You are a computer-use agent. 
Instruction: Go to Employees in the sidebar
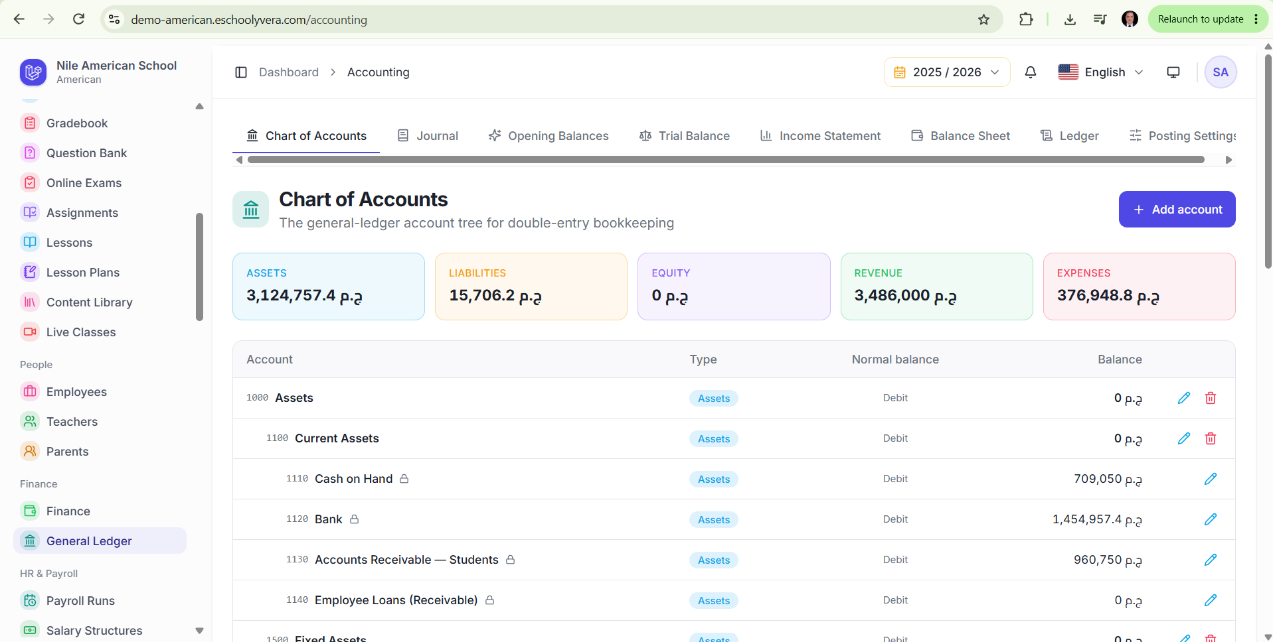pos(100,392)
